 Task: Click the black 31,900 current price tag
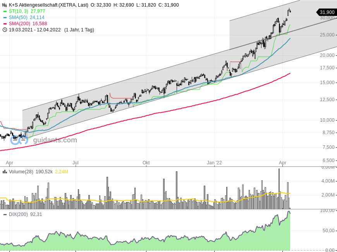pyautogui.click(x=327, y=12)
